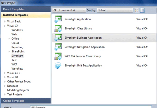Expand the Test Projects node arrow
The image size is (157, 108).
5,94
